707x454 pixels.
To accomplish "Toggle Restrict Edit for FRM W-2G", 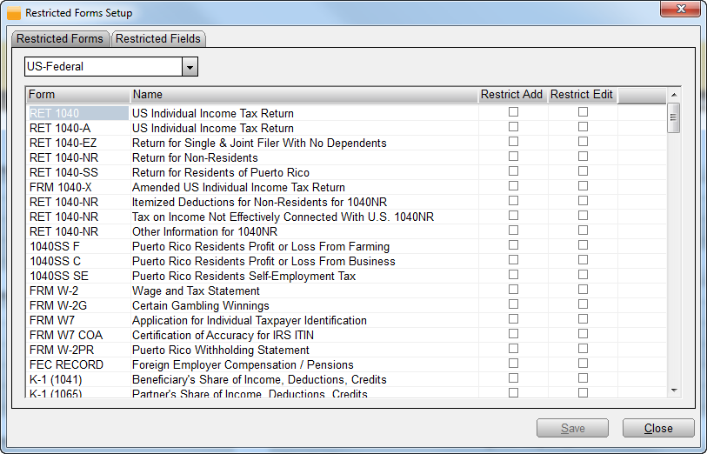I will [583, 304].
